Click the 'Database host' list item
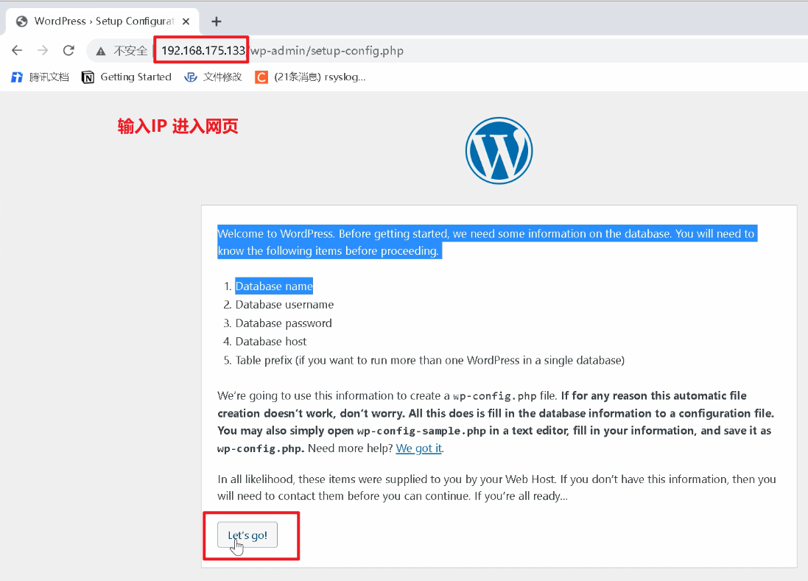The image size is (808, 581). [x=271, y=342]
